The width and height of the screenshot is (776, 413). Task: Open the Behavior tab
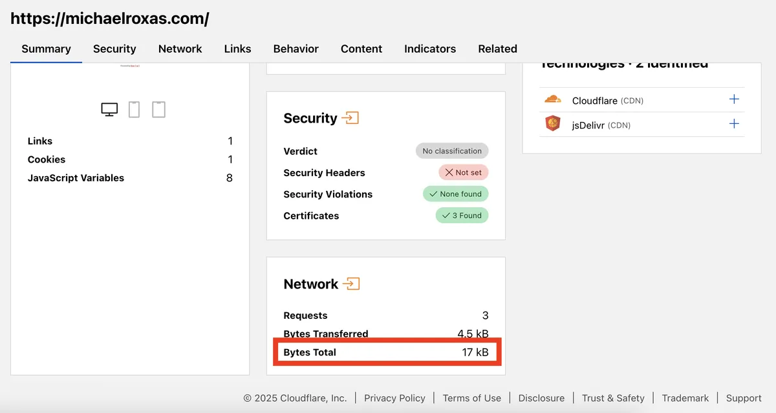[x=296, y=49]
